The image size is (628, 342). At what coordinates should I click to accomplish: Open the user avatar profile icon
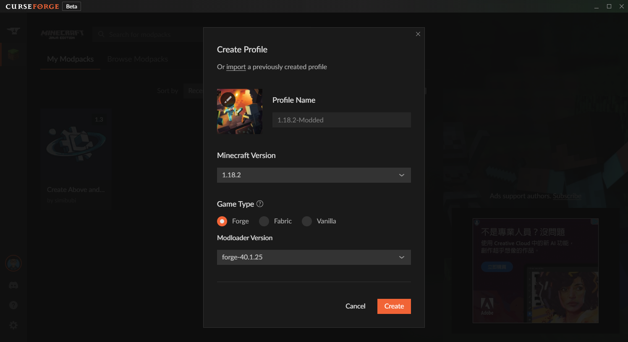[x=13, y=264]
